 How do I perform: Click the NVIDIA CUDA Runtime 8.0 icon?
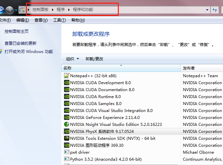pyautogui.click(x=67, y=96)
